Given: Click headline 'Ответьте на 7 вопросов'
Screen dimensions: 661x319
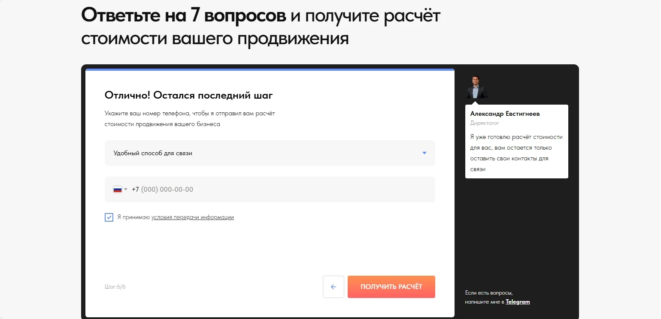Looking at the screenshot, I should [x=184, y=15].
